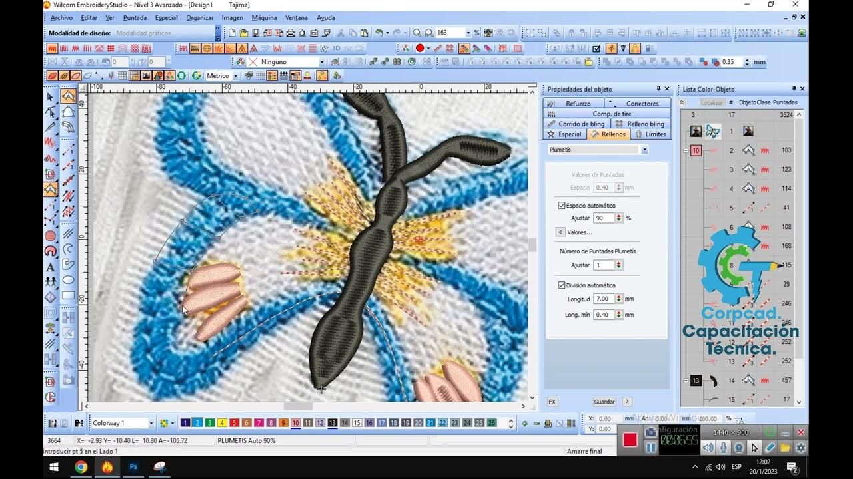Screen dimensions: 853x479
Task: Switch to the Refuerzo tab
Action: coord(573,103)
